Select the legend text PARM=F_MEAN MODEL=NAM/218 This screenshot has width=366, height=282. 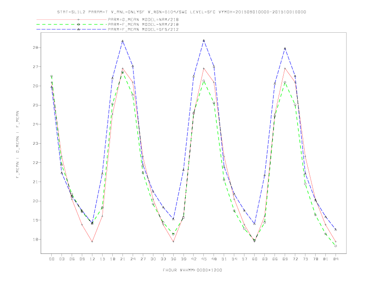click(143, 24)
